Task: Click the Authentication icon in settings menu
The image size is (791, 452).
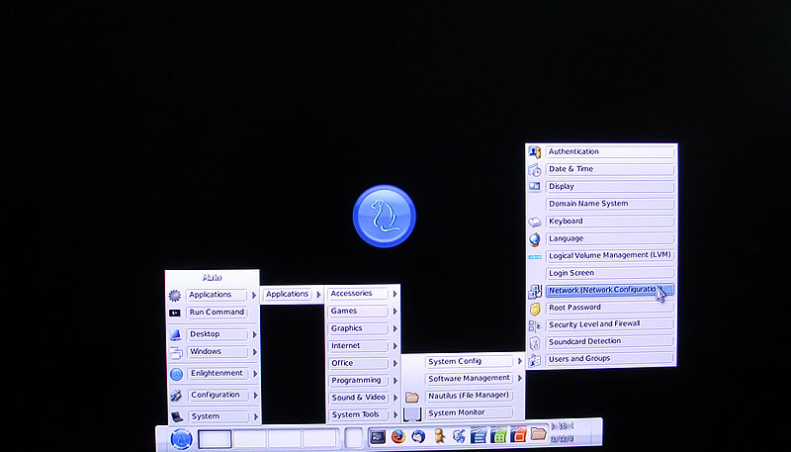Action: (535, 152)
